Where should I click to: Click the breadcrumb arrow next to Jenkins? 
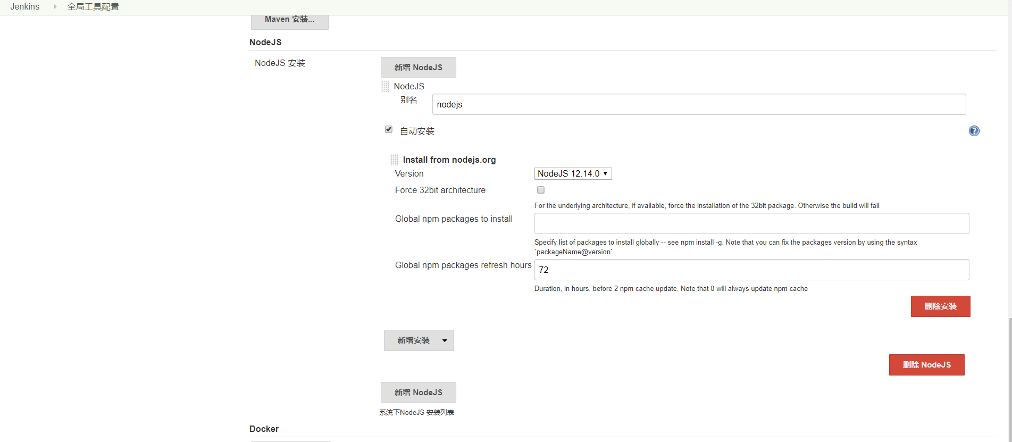coord(55,7)
